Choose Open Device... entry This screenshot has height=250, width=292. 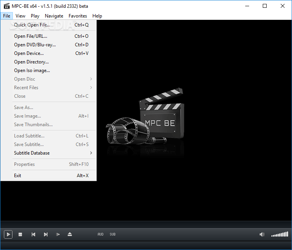pyautogui.click(x=48, y=53)
